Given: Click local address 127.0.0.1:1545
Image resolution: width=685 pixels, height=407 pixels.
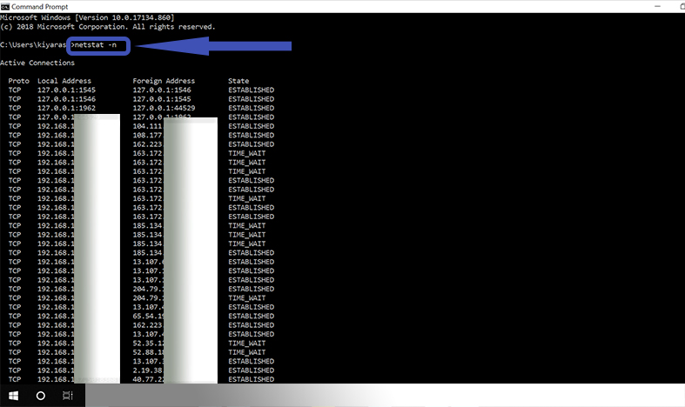Looking at the screenshot, I should coord(66,90).
